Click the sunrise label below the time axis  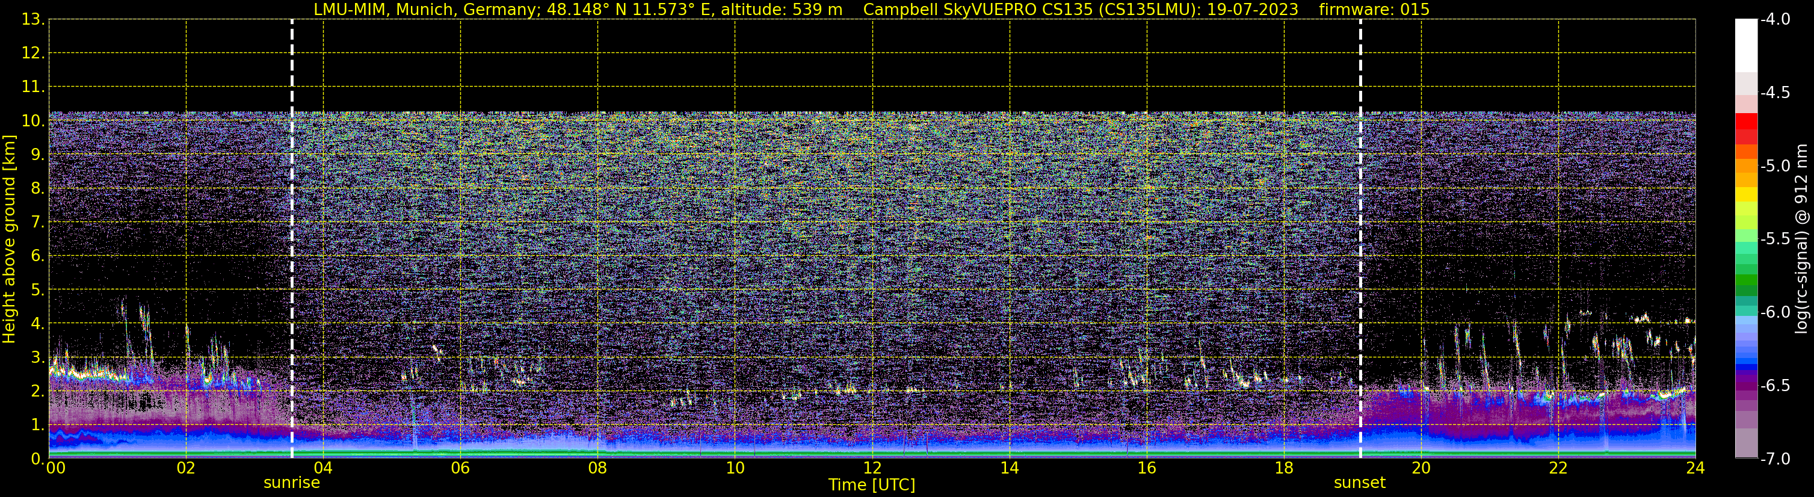[x=292, y=483]
